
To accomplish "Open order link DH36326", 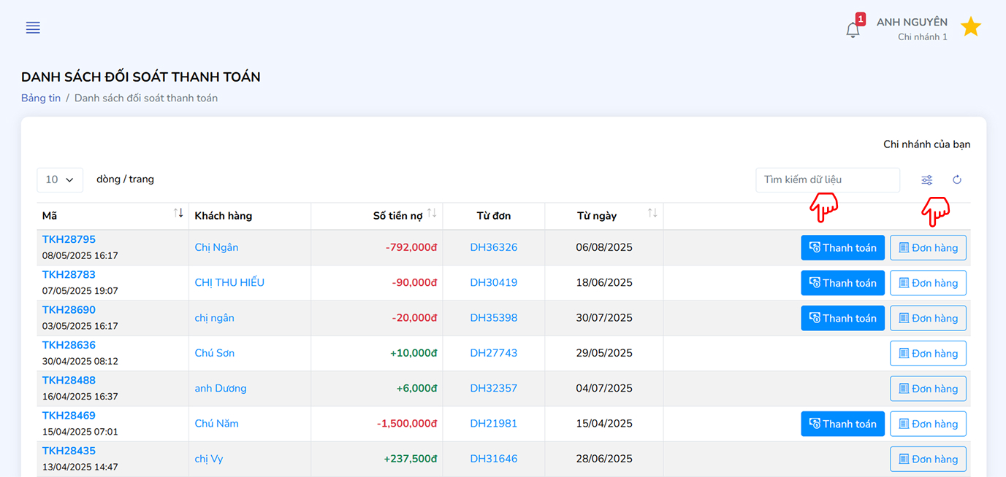I will pos(493,247).
